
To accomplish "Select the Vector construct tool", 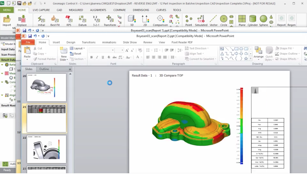I will (213, 20).
